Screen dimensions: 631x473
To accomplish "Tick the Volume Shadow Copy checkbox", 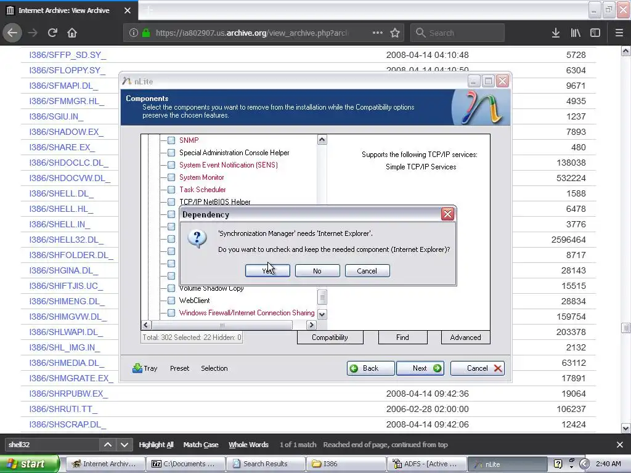I will [171, 288].
